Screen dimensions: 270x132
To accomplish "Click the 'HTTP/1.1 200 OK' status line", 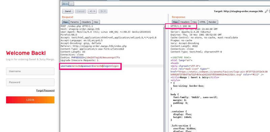I will click(181, 26).
